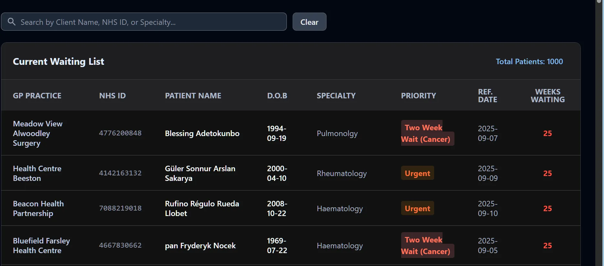Sort by NHS ID column header

pyautogui.click(x=112, y=96)
